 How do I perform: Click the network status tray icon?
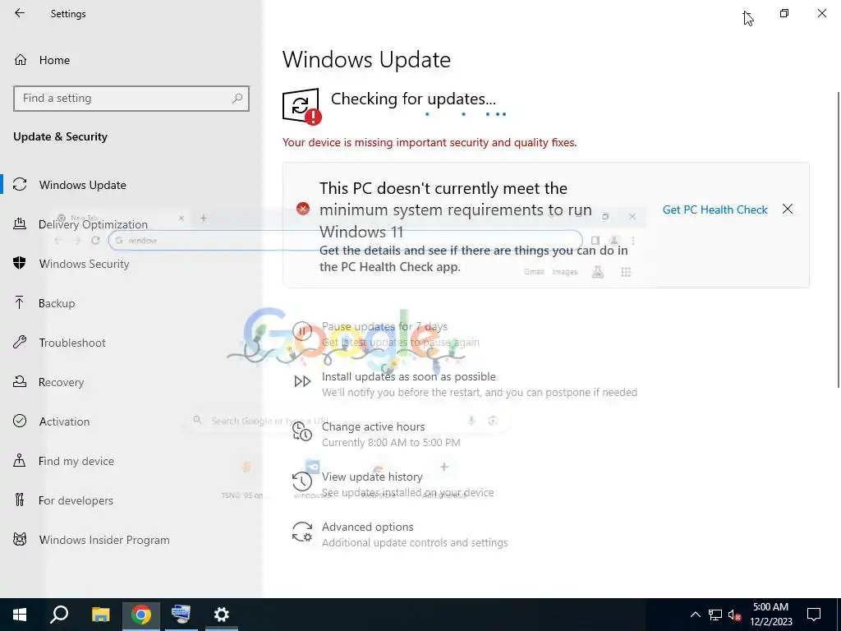pyautogui.click(x=715, y=615)
